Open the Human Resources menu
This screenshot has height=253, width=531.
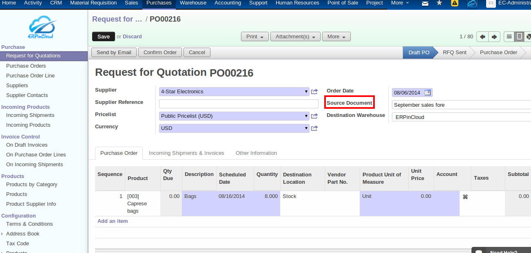coord(297,3)
